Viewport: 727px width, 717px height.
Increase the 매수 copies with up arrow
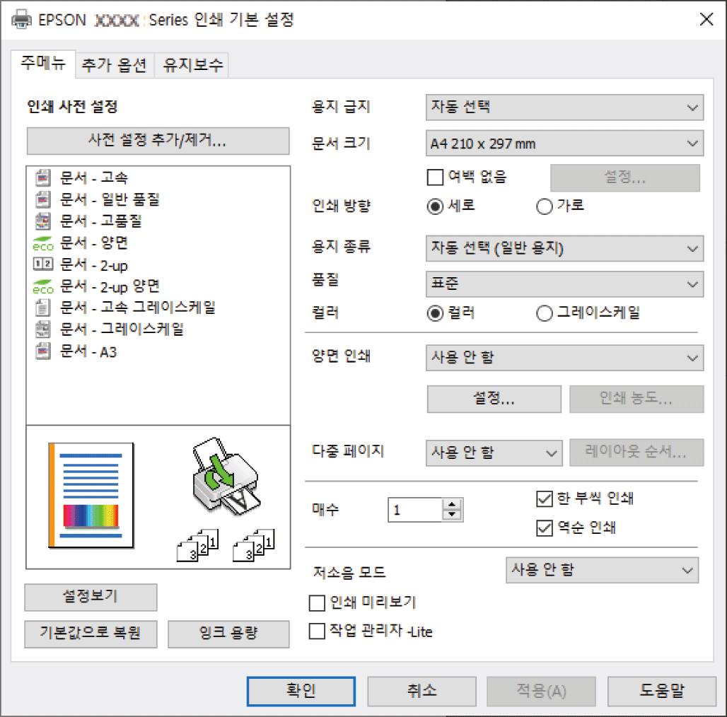coord(452,504)
